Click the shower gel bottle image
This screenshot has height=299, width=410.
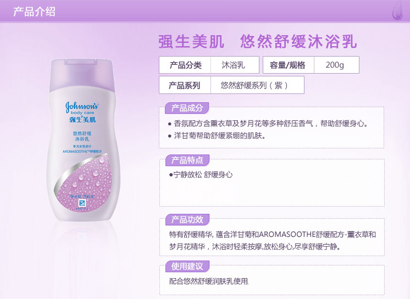point(82,140)
